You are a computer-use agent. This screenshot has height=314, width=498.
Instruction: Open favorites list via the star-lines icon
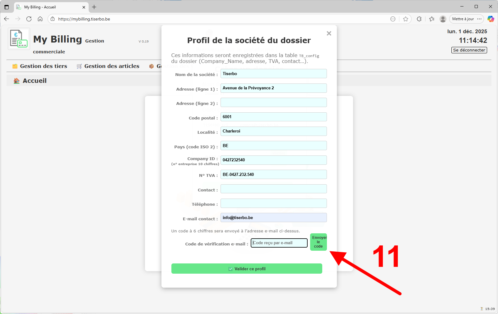point(431,19)
